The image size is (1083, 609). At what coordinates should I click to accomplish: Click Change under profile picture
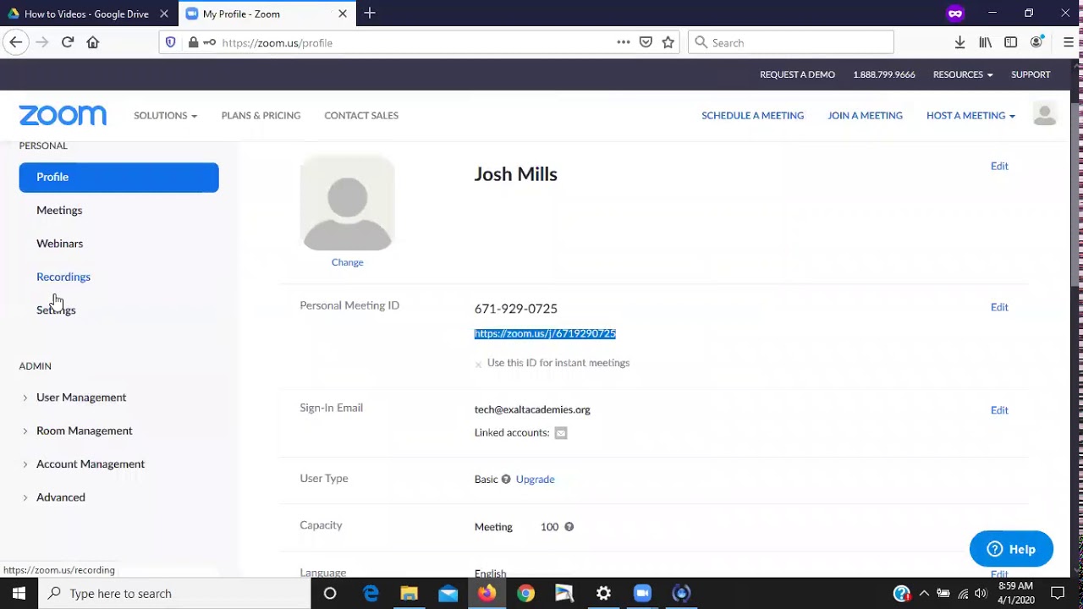tap(347, 262)
